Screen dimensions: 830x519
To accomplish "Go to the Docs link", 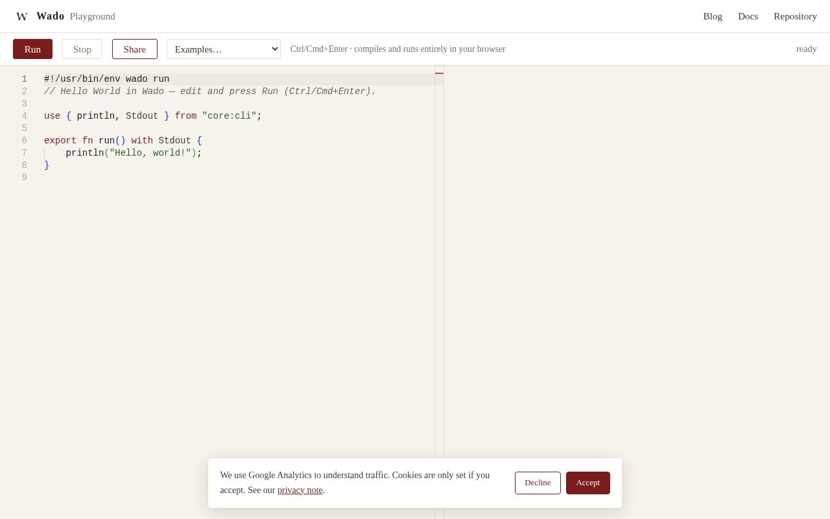I will pos(748,16).
